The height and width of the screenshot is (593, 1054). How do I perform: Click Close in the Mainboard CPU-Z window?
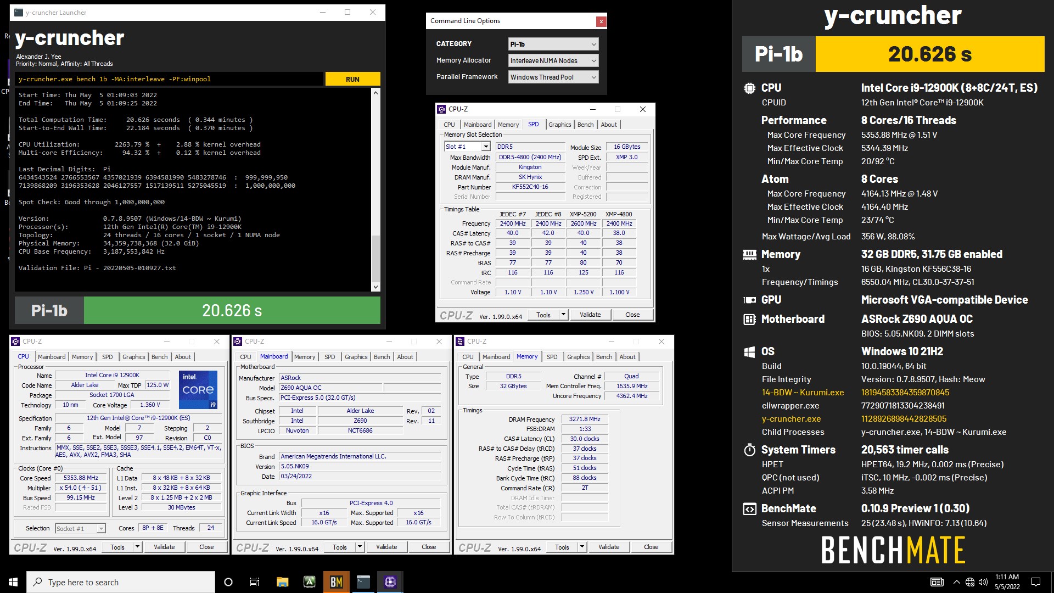pyautogui.click(x=429, y=547)
